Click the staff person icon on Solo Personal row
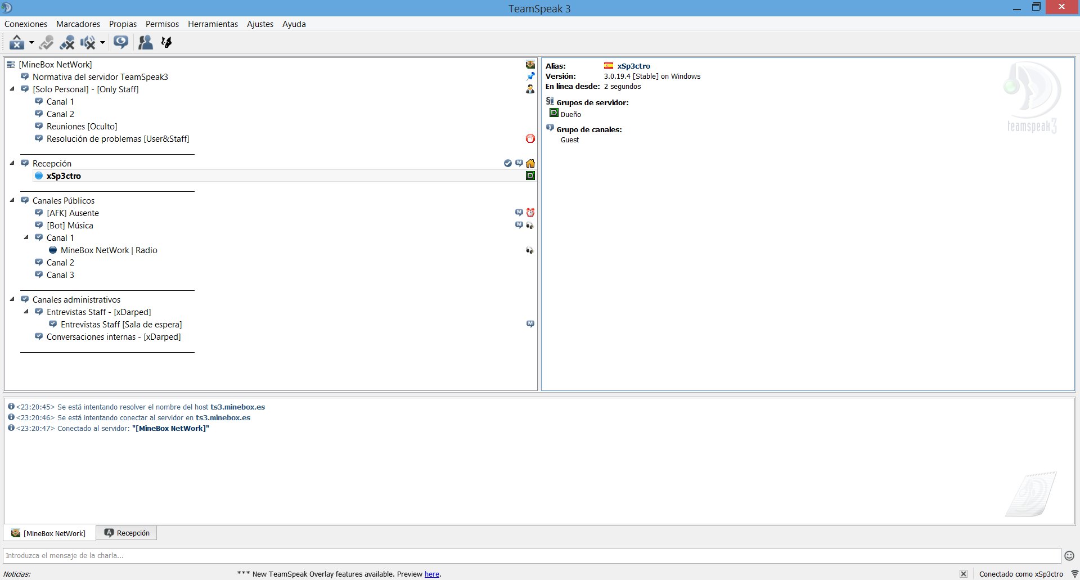Image resolution: width=1080 pixels, height=580 pixels. coord(530,89)
